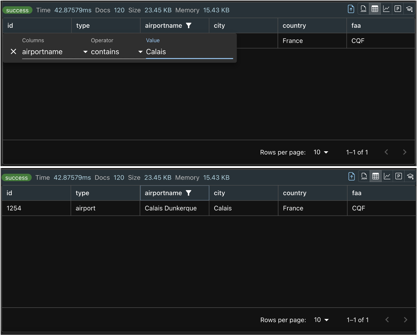
Task: Click the faa column header in top panel
Action: pos(381,25)
